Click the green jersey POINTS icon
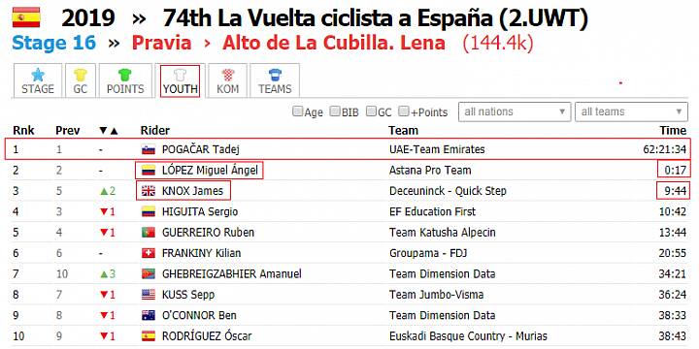Viewport: 699px width, 349px height. (125, 75)
